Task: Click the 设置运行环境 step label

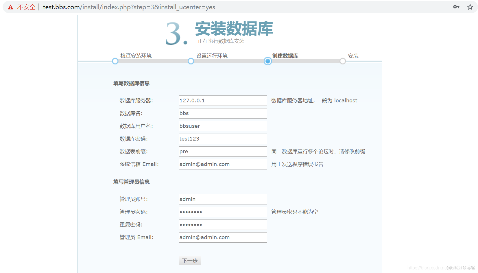Action: pos(212,56)
